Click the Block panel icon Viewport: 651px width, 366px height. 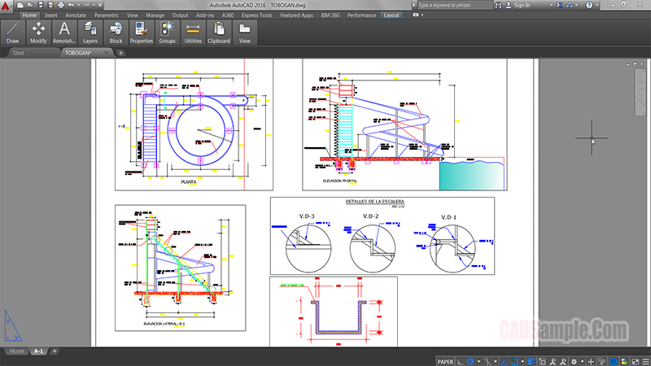pyautogui.click(x=116, y=32)
